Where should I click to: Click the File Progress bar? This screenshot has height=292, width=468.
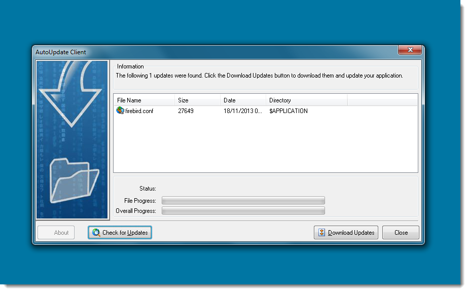click(243, 200)
